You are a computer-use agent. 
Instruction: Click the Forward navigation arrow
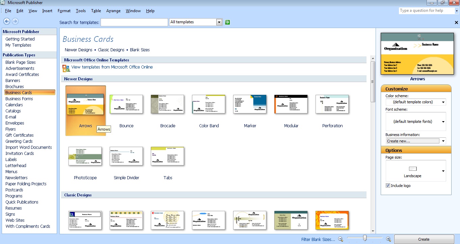click(15, 21)
